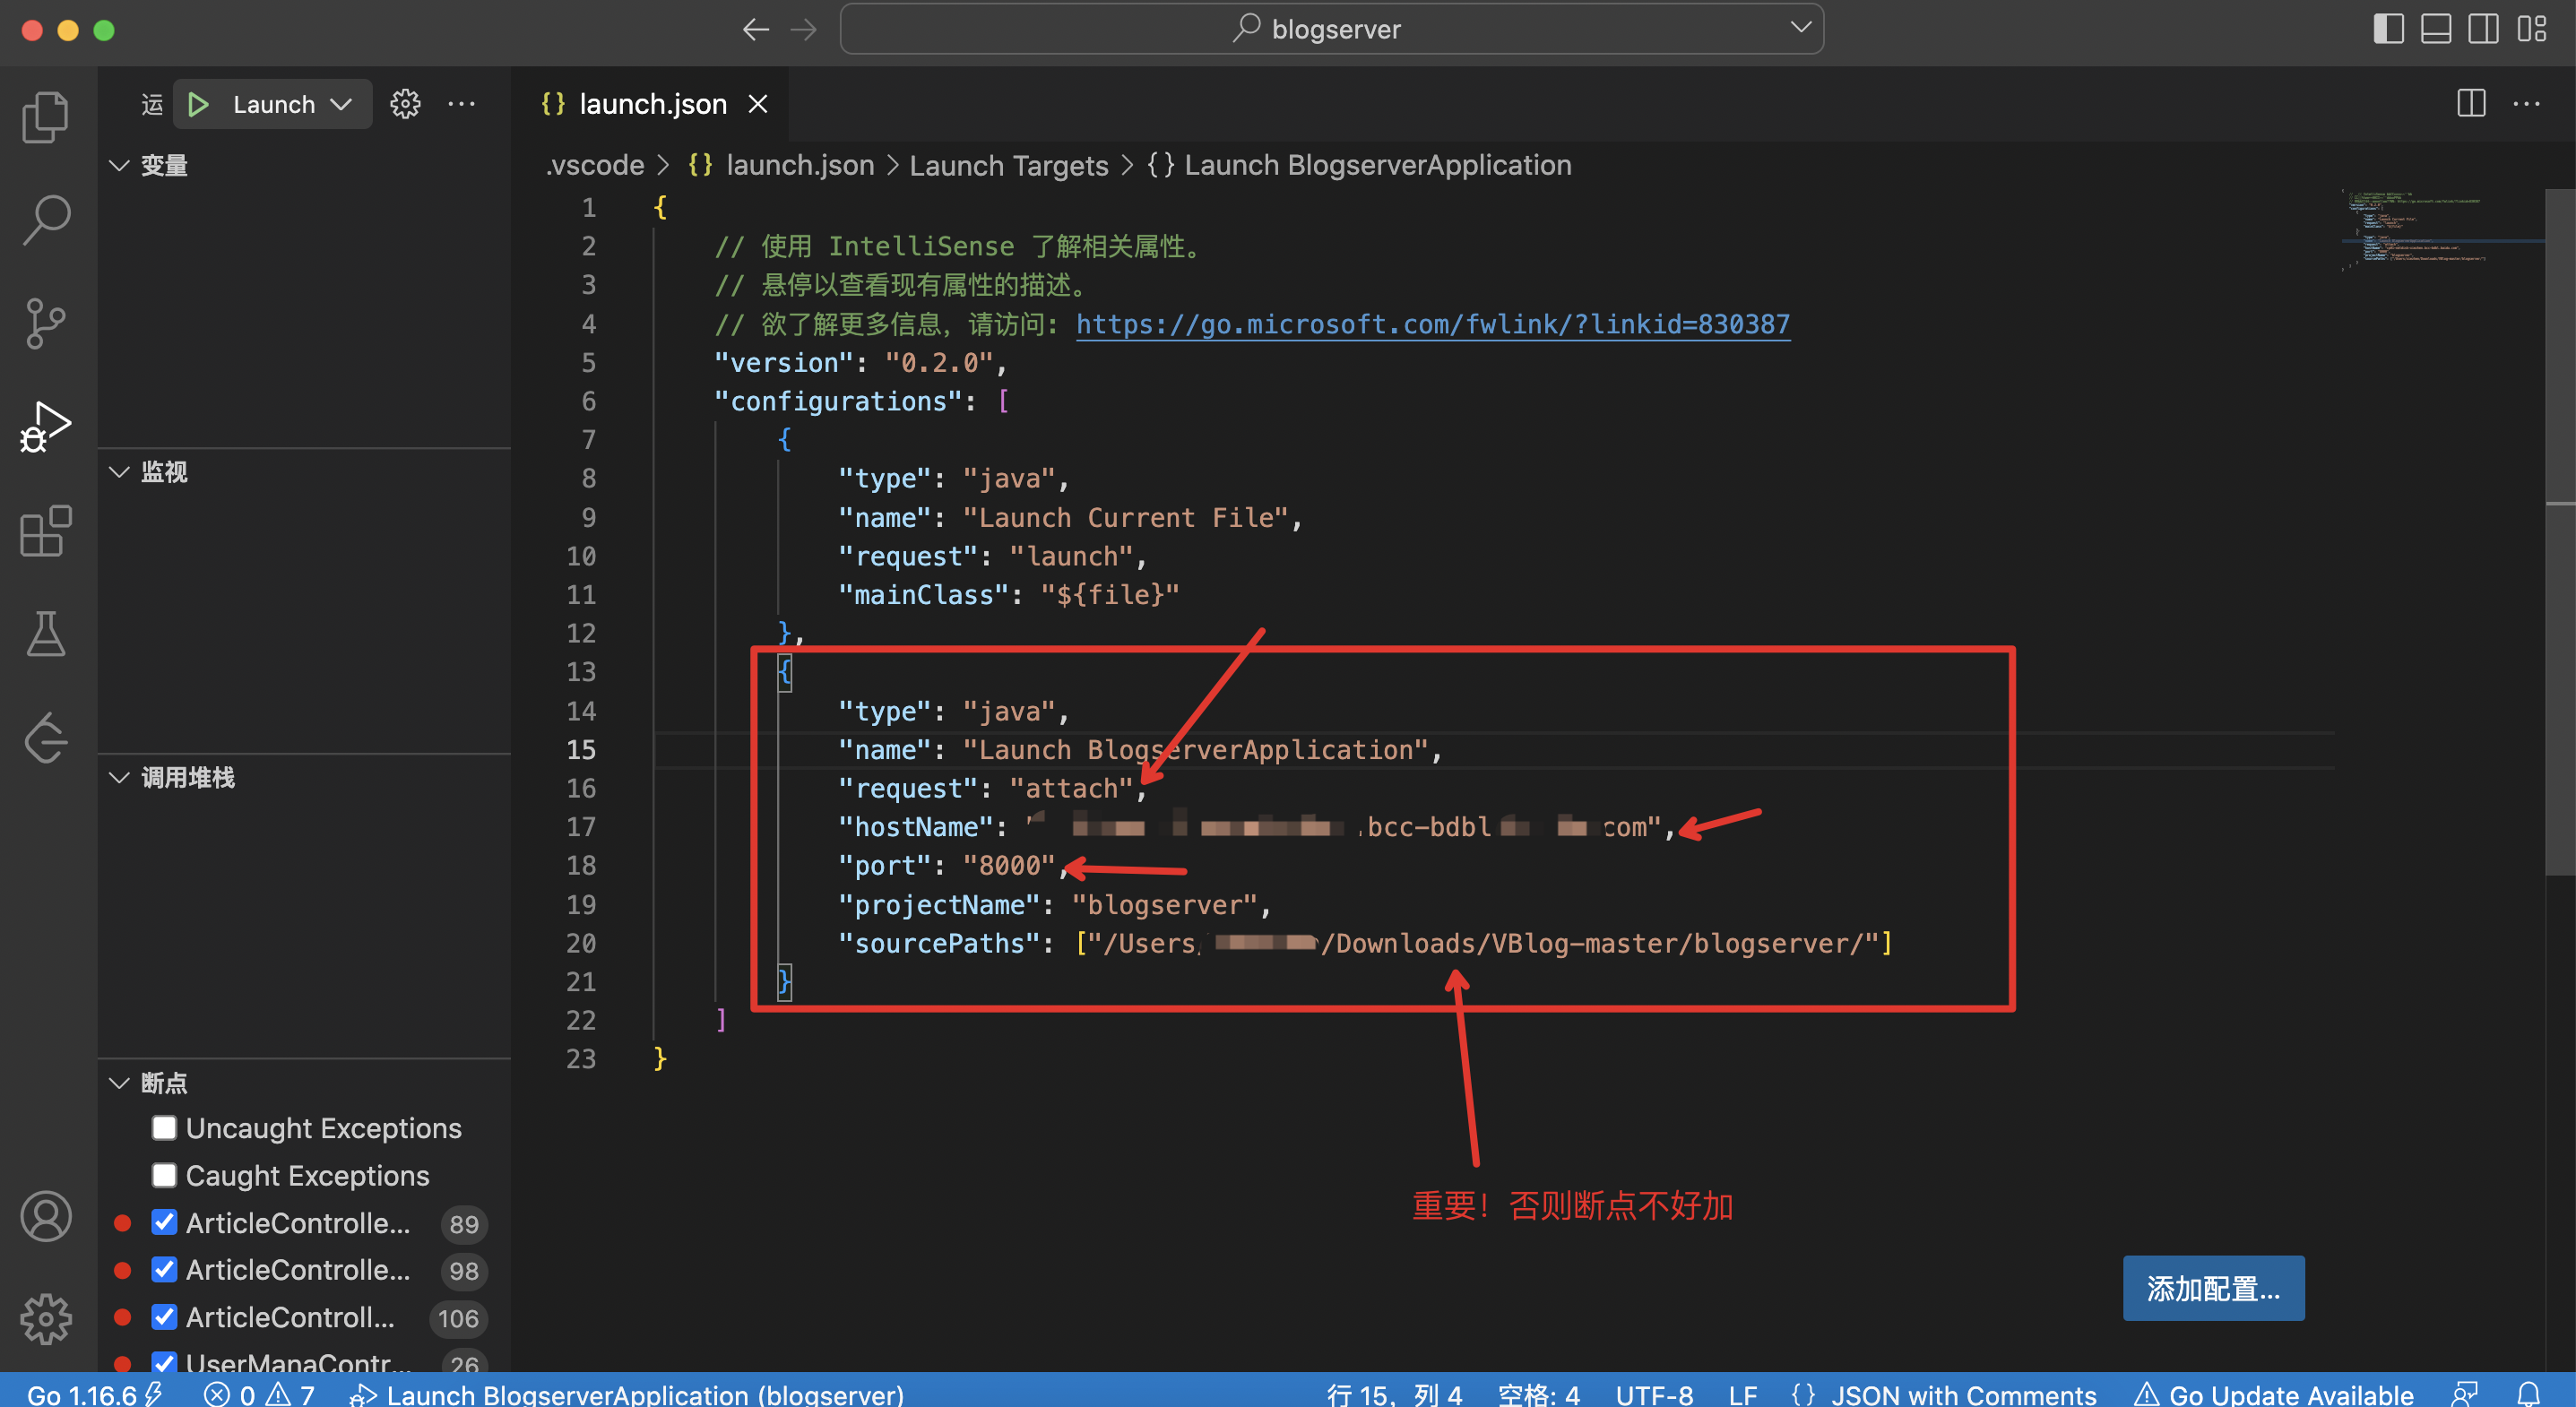This screenshot has width=2576, height=1407.
Task: Enable Caught Exceptions breakpoint
Action: [165, 1175]
